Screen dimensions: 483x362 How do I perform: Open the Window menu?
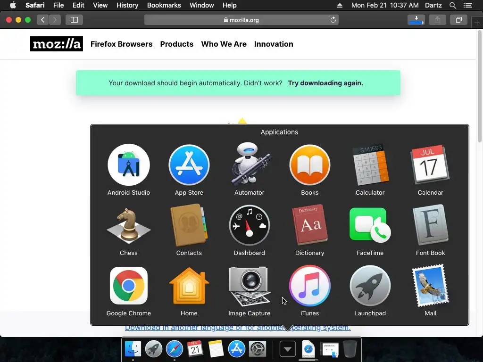(202, 5)
